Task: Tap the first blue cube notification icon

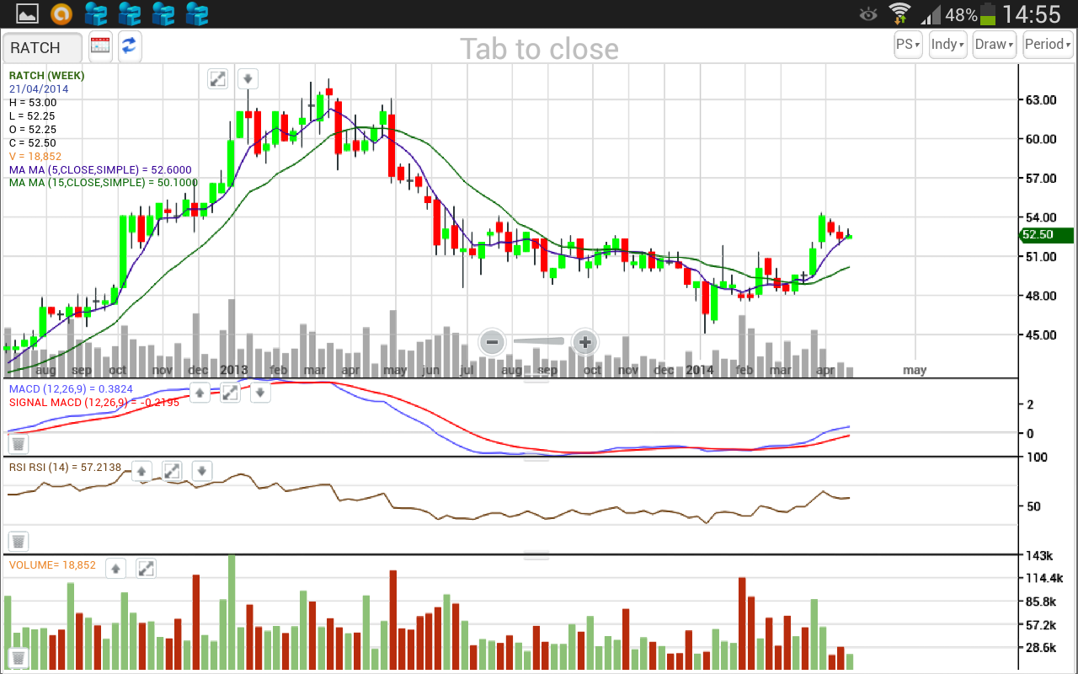Action: (96, 13)
